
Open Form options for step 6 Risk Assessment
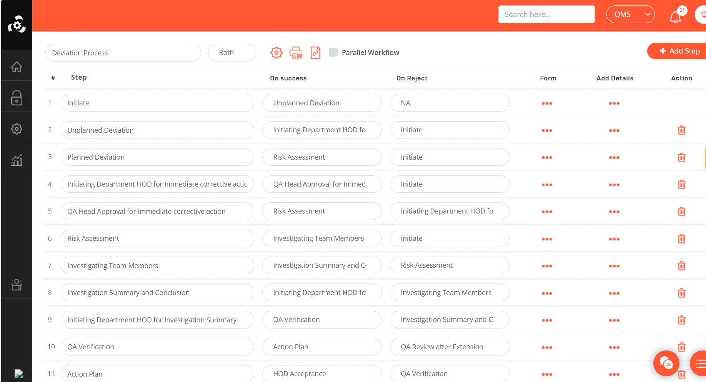(x=547, y=239)
